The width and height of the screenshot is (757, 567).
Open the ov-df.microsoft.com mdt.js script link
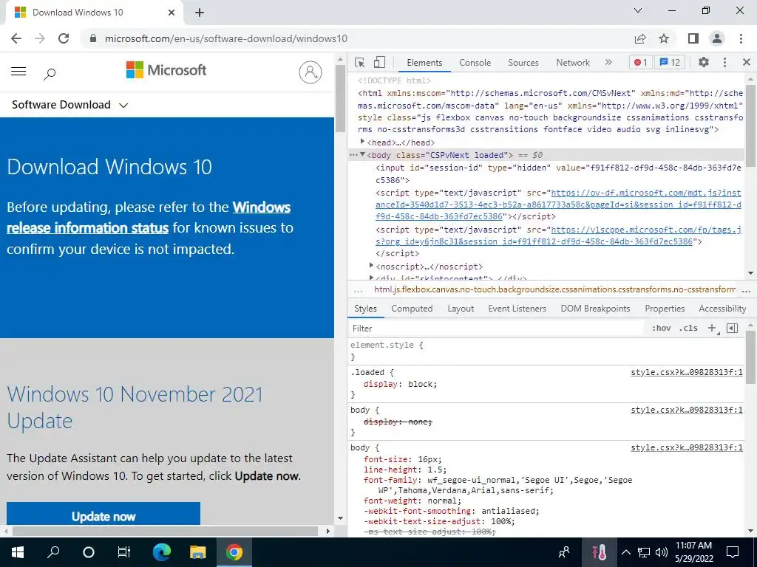[x=558, y=205]
